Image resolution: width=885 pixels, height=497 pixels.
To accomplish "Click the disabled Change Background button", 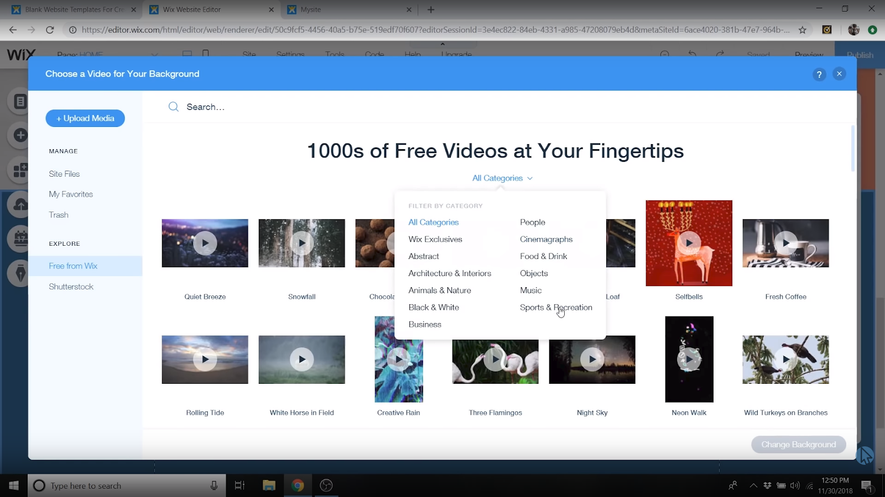I will point(799,445).
